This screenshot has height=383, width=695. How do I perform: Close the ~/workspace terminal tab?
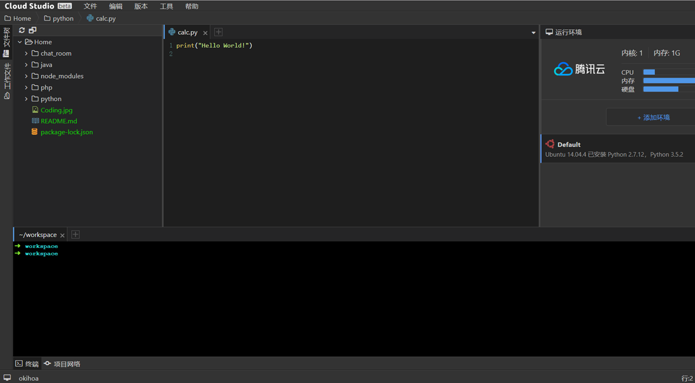tap(62, 235)
